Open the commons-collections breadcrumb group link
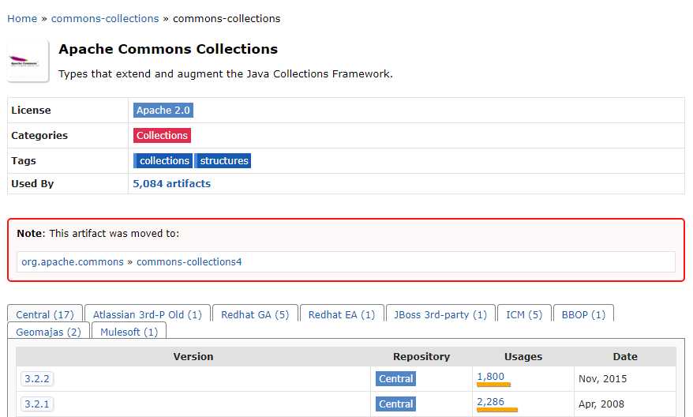 tap(105, 18)
